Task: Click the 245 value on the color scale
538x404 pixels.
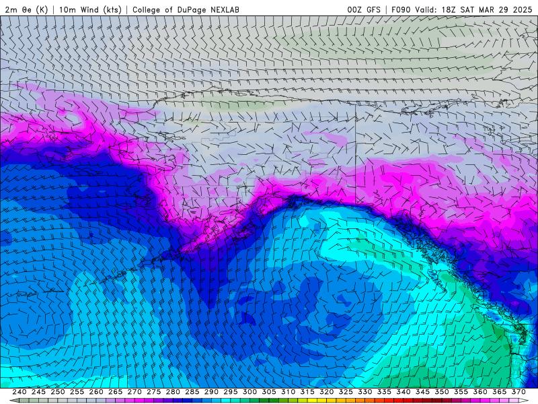Action: (x=38, y=392)
